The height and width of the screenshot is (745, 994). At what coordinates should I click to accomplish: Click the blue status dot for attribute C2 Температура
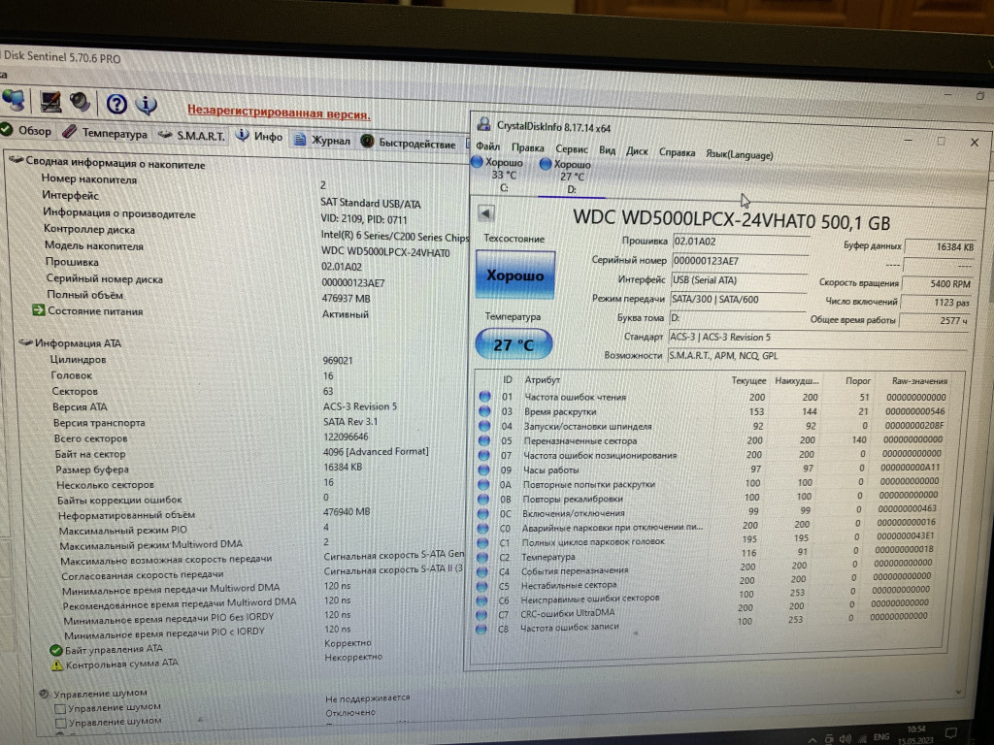click(482, 557)
